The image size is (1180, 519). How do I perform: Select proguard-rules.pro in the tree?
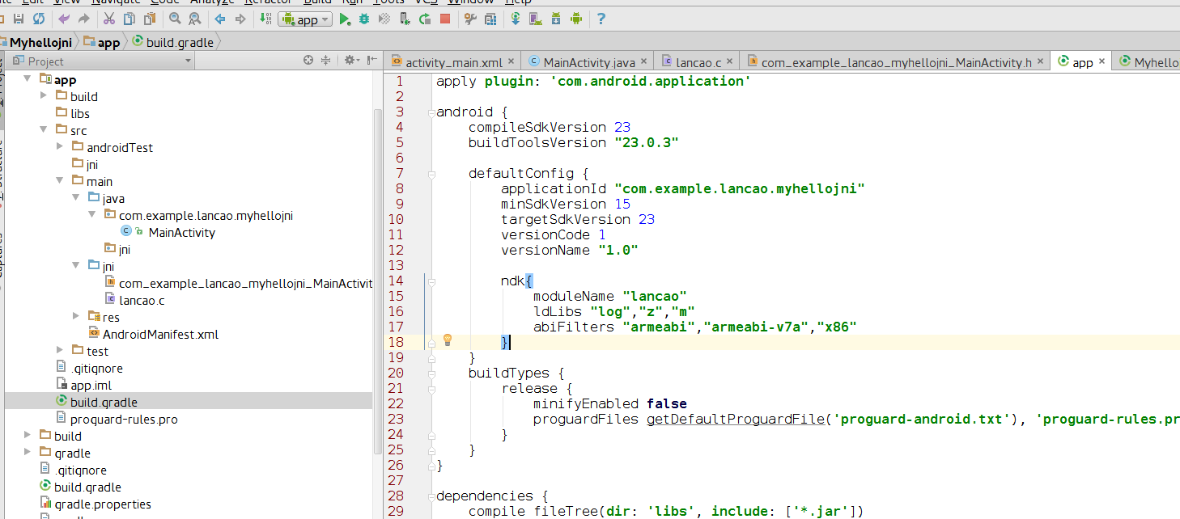click(124, 419)
